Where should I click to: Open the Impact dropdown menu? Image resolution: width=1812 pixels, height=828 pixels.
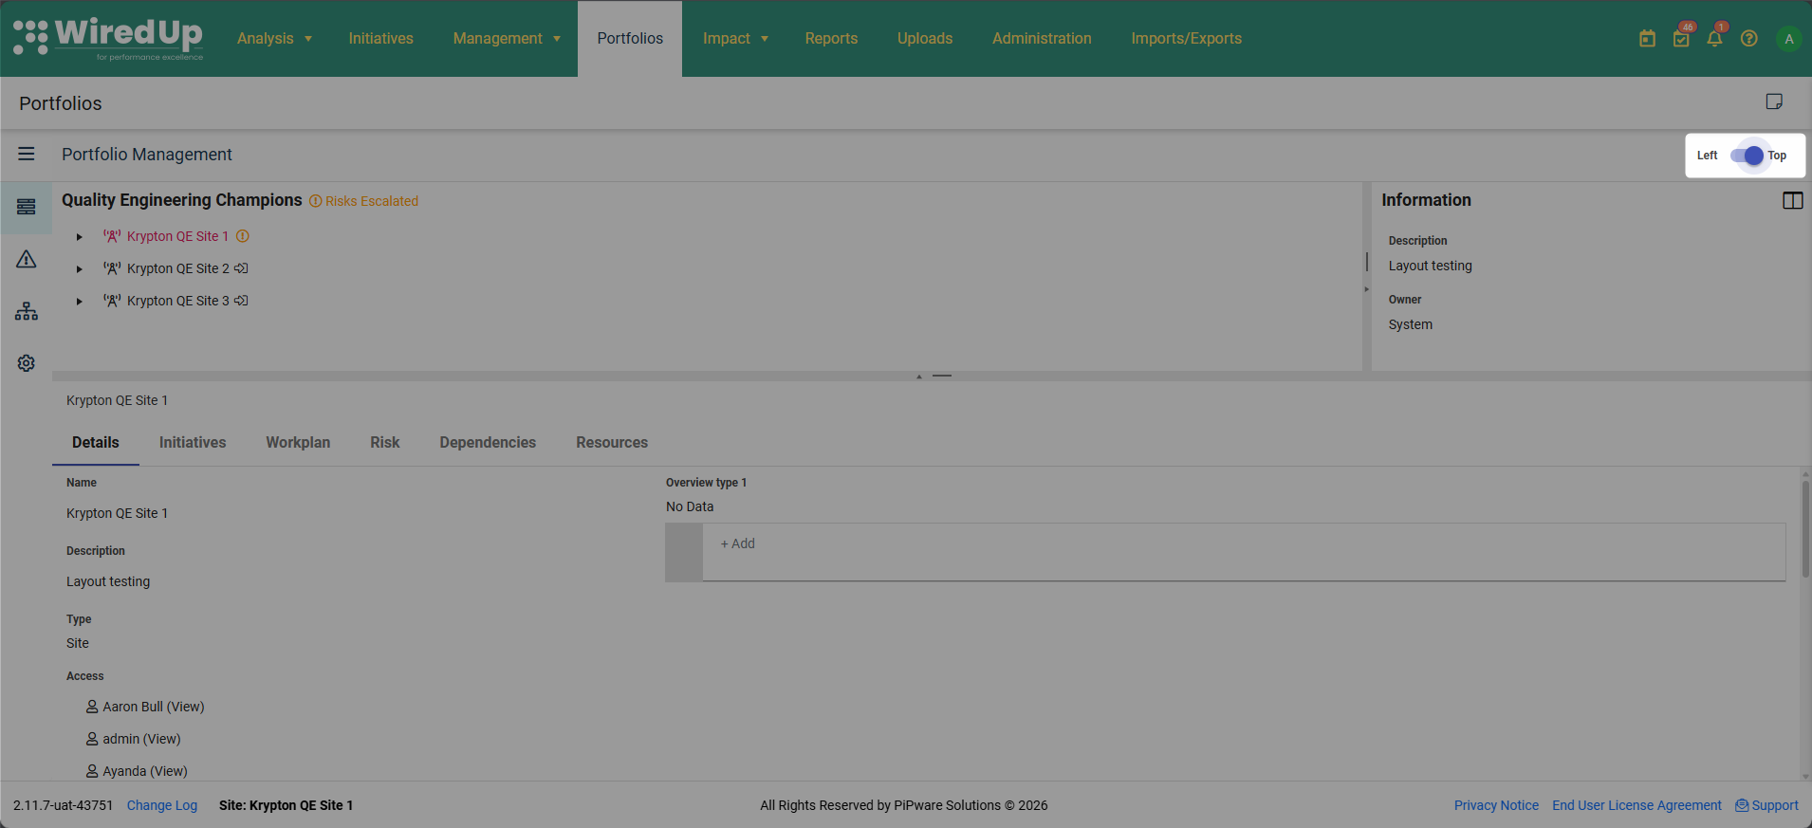(735, 39)
